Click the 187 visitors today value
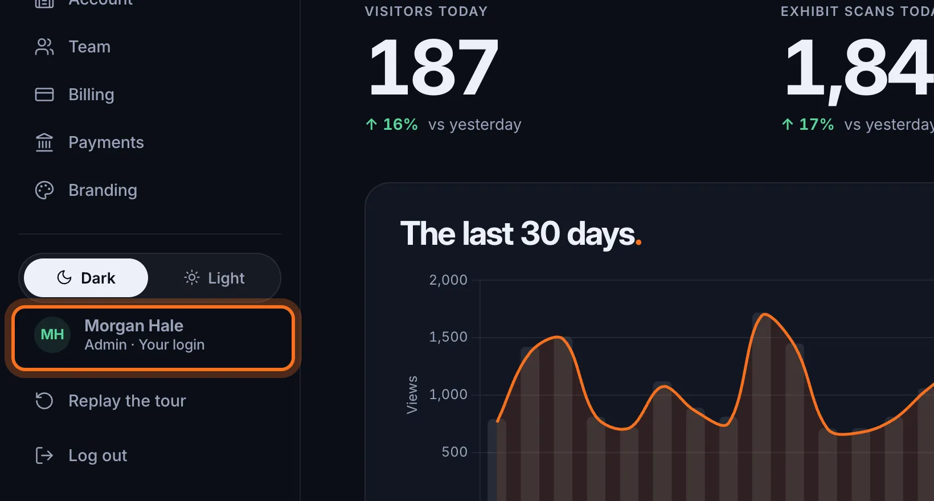 tap(433, 67)
